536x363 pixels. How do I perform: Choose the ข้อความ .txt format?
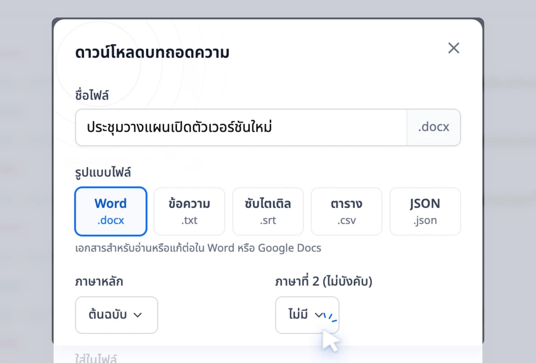(189, 211)
